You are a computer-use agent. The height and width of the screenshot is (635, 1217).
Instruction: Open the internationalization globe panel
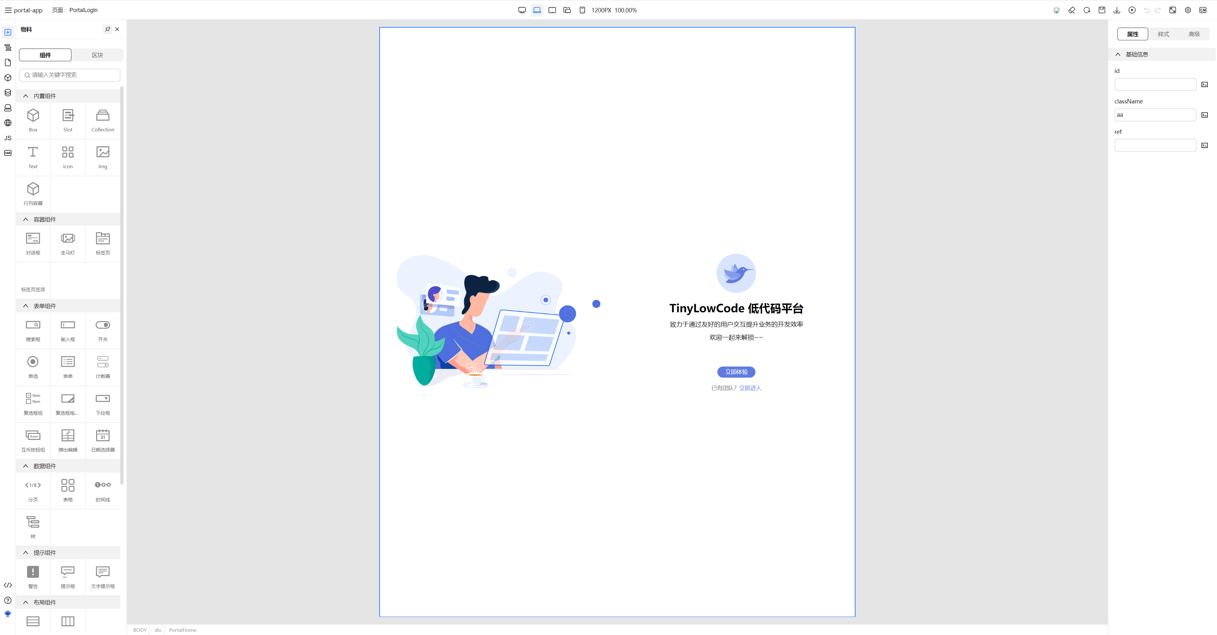(x=8, y=123)
